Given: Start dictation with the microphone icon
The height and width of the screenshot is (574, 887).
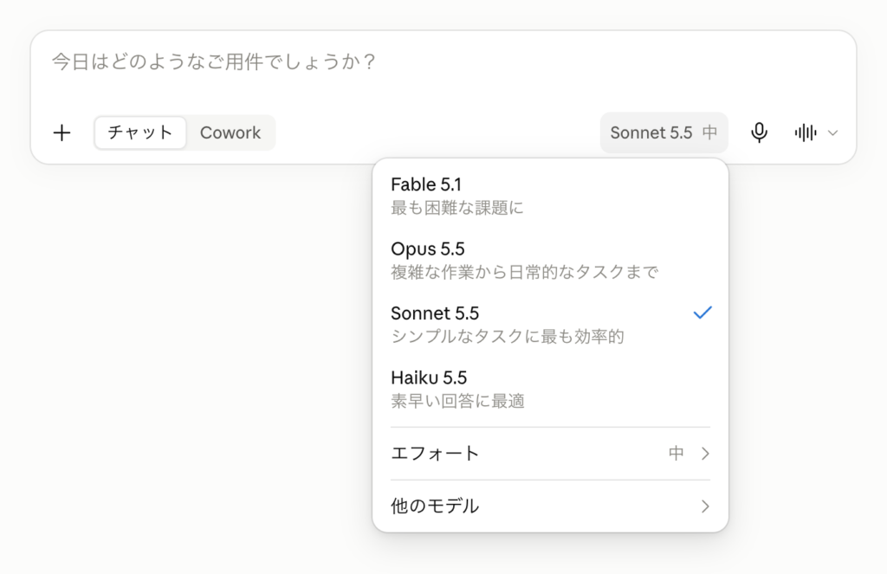Looking at the screenshot, I should tap(759, 133).
